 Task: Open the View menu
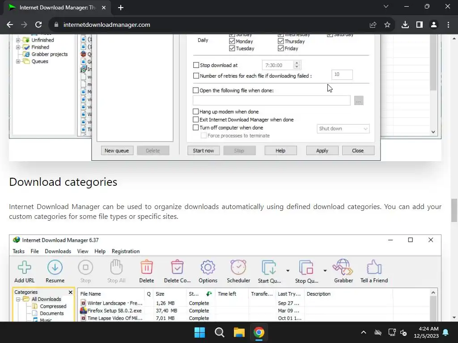pos(83,251)
